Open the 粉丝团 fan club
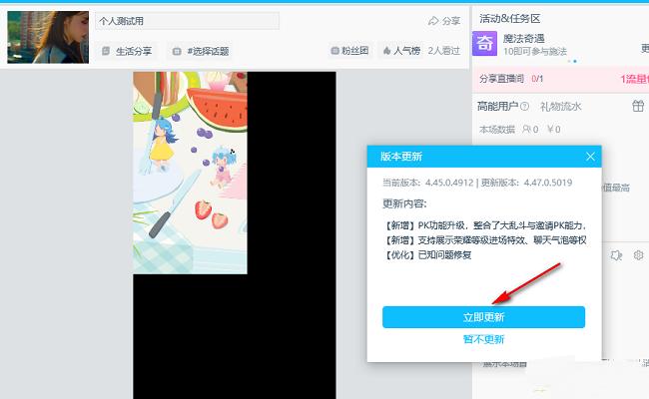The height and width of the screenshot is (399, 649). pos(349,50)
